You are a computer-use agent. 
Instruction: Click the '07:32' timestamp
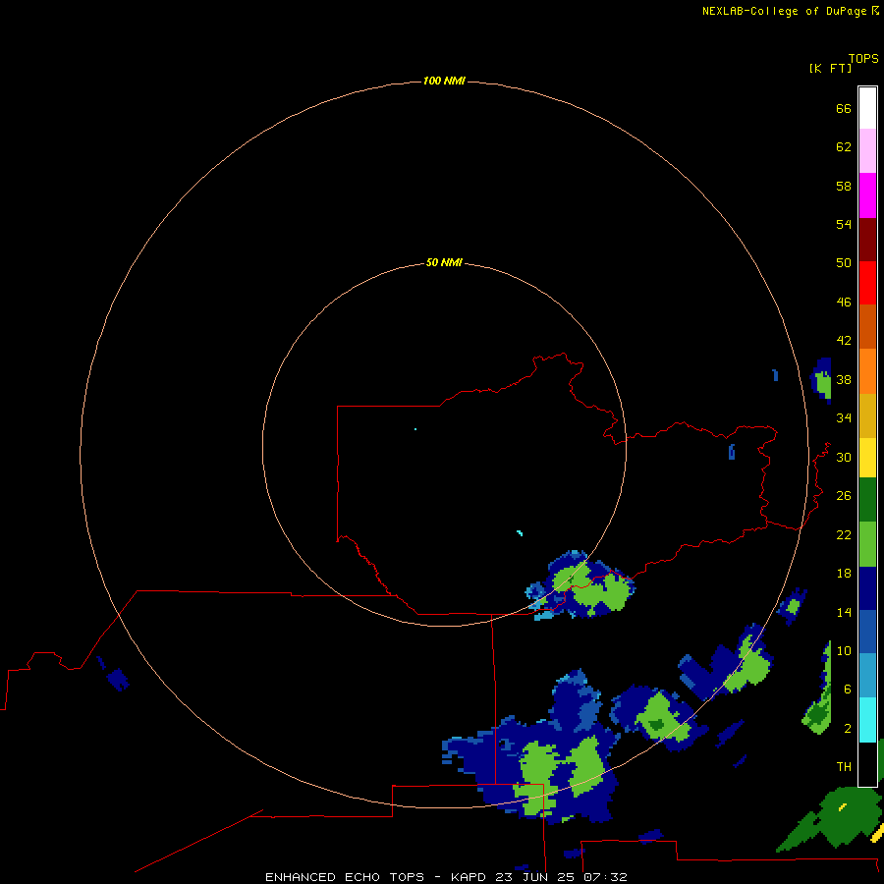pyautogui.click(x=605, y=877)
